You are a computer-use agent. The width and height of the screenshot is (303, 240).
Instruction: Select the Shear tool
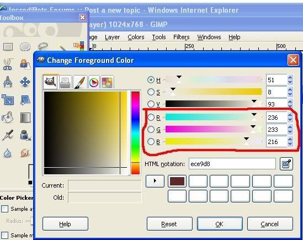tap(25, 100)
